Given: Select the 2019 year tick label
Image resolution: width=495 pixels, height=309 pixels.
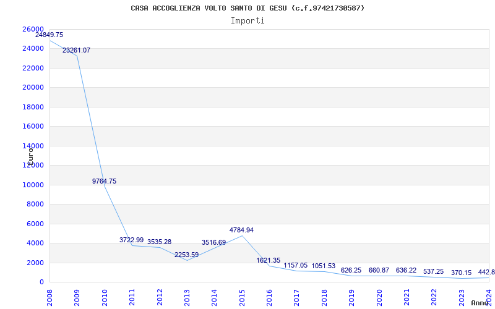Looking at the screenshot, I should [x=351, y=297].
